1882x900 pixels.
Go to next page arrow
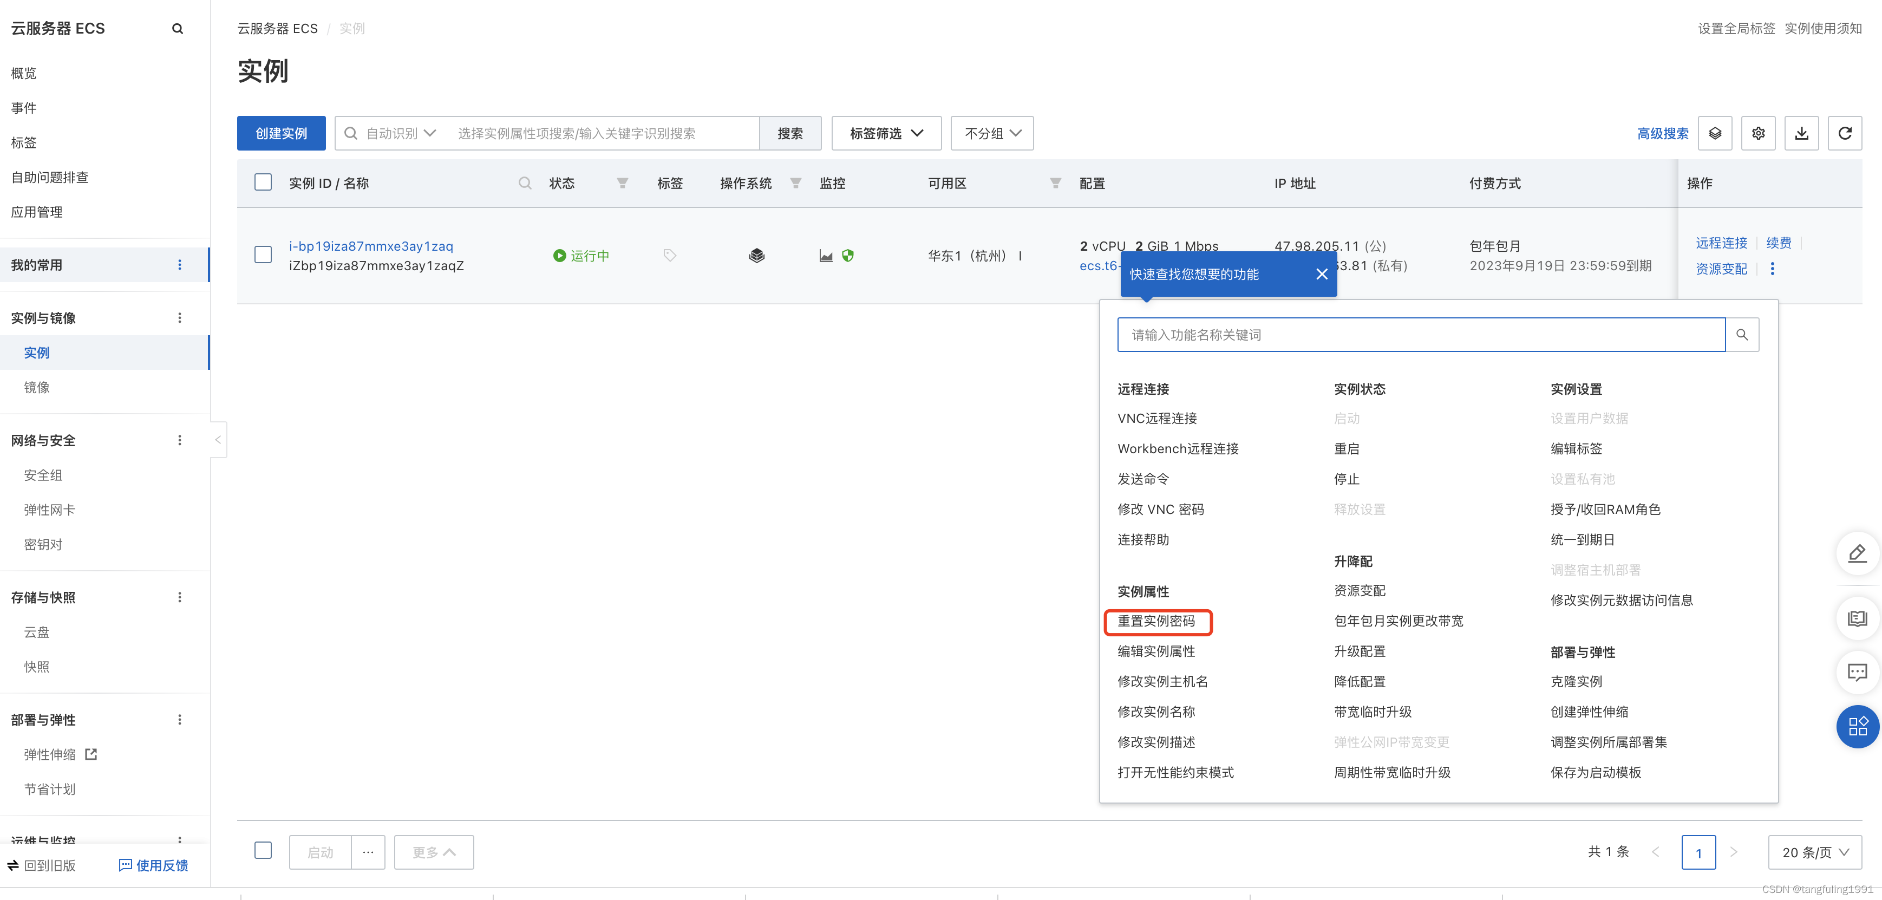1733,852
